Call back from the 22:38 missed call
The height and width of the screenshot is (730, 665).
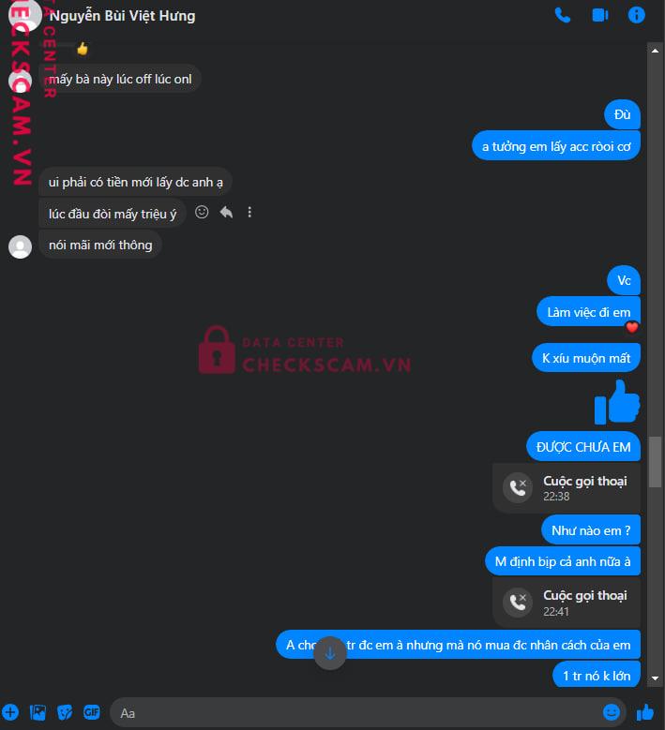coord(567,488)
